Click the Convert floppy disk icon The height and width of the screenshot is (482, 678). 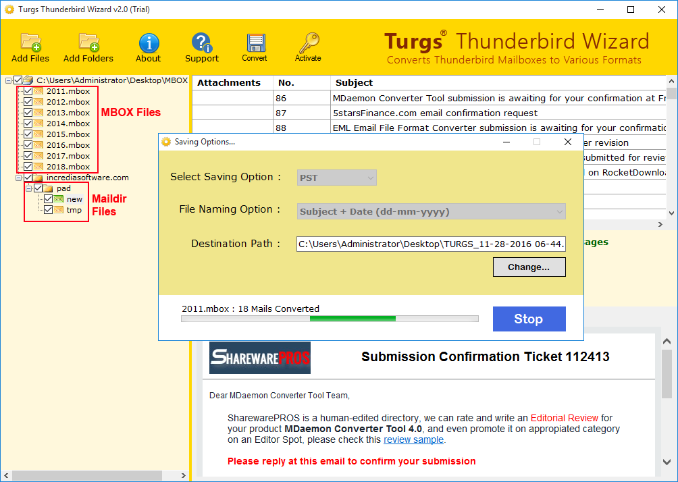(x=255, y=43)
